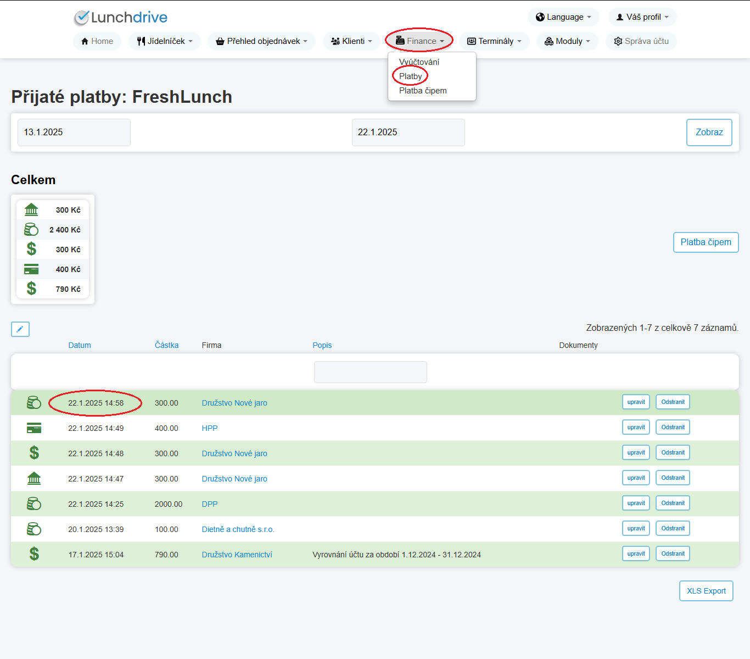Image resolution: width=750 pixels, height=659 pixels.
Task: Click the Platba čipem button on the right
Action: point(706,242)
